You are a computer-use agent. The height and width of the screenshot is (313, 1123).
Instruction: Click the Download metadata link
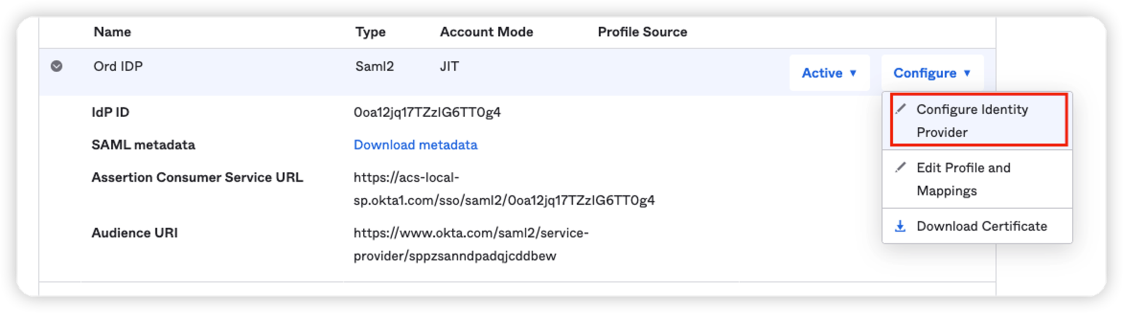tap(415, 145)
